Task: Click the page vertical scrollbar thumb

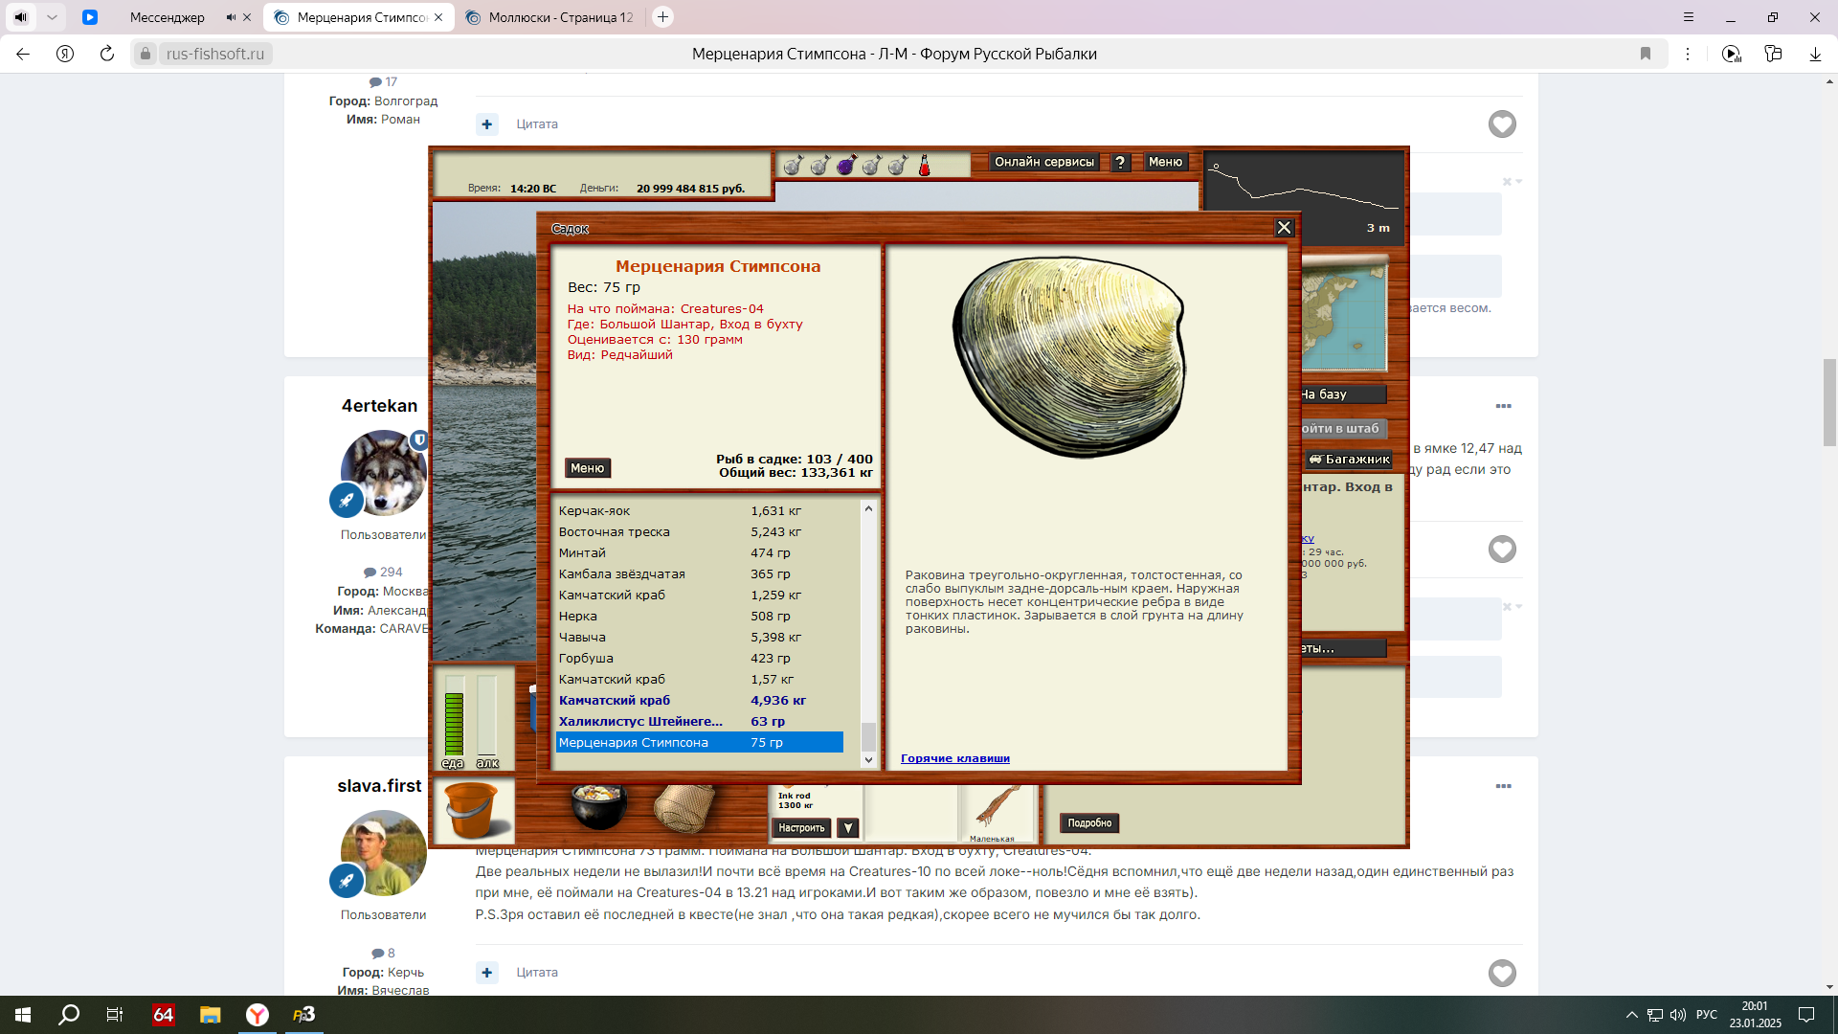Action: point(1829,402)
